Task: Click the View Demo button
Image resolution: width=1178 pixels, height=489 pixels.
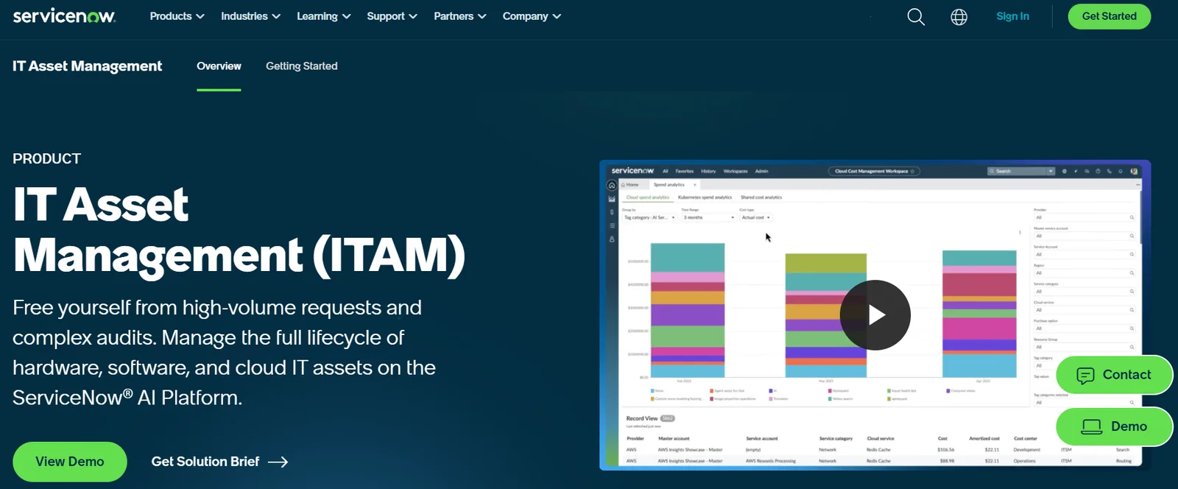Action: 70,462
